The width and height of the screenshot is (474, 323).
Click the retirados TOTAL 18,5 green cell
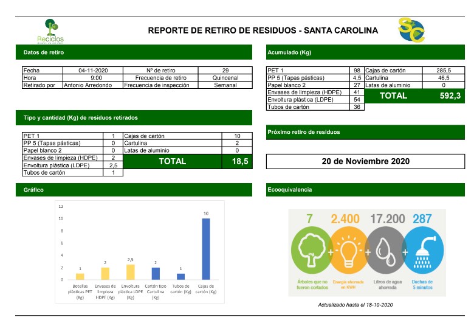[x=187, y=161]
